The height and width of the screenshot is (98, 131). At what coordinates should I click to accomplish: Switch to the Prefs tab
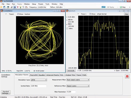(x=84, y=75)
